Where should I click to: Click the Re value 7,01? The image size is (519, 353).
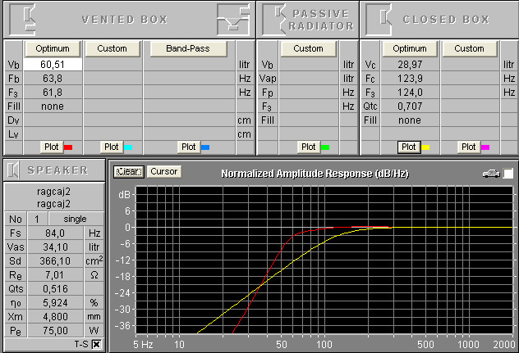[x=55, y=274]
